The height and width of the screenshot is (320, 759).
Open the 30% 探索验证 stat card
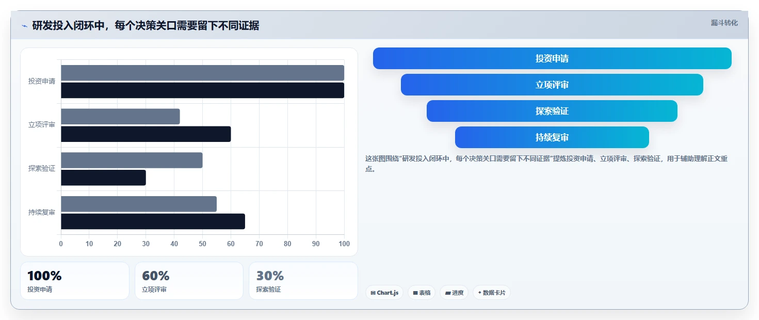tap(303, 281)
